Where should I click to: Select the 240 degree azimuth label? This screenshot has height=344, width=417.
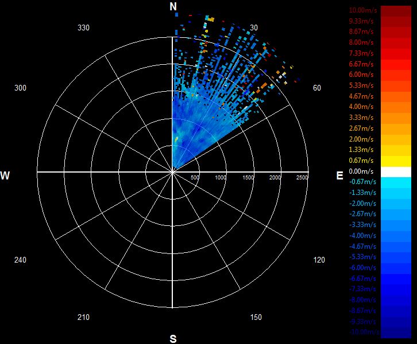coord(20,260)
